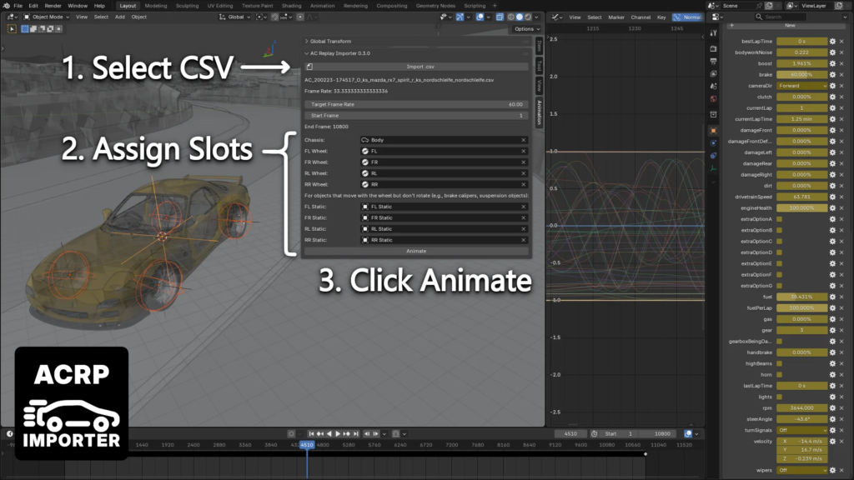This screenshot has height=480, width=854.
Task: Click the folder icon beside Import .csv
Action: tap(309, 67)
